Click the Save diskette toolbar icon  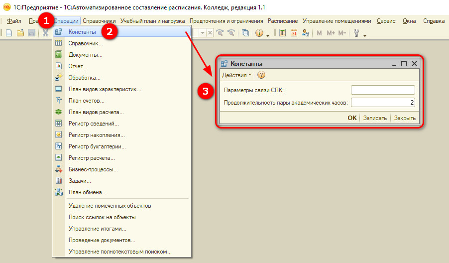click(x=31, y=33)
